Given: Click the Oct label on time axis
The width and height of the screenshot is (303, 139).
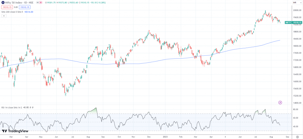Looking at the screenshot, I should pos(119,137).
